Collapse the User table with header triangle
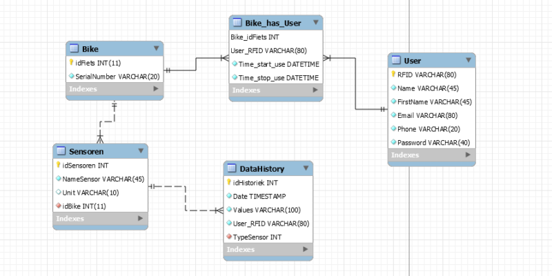 point(468,61)
